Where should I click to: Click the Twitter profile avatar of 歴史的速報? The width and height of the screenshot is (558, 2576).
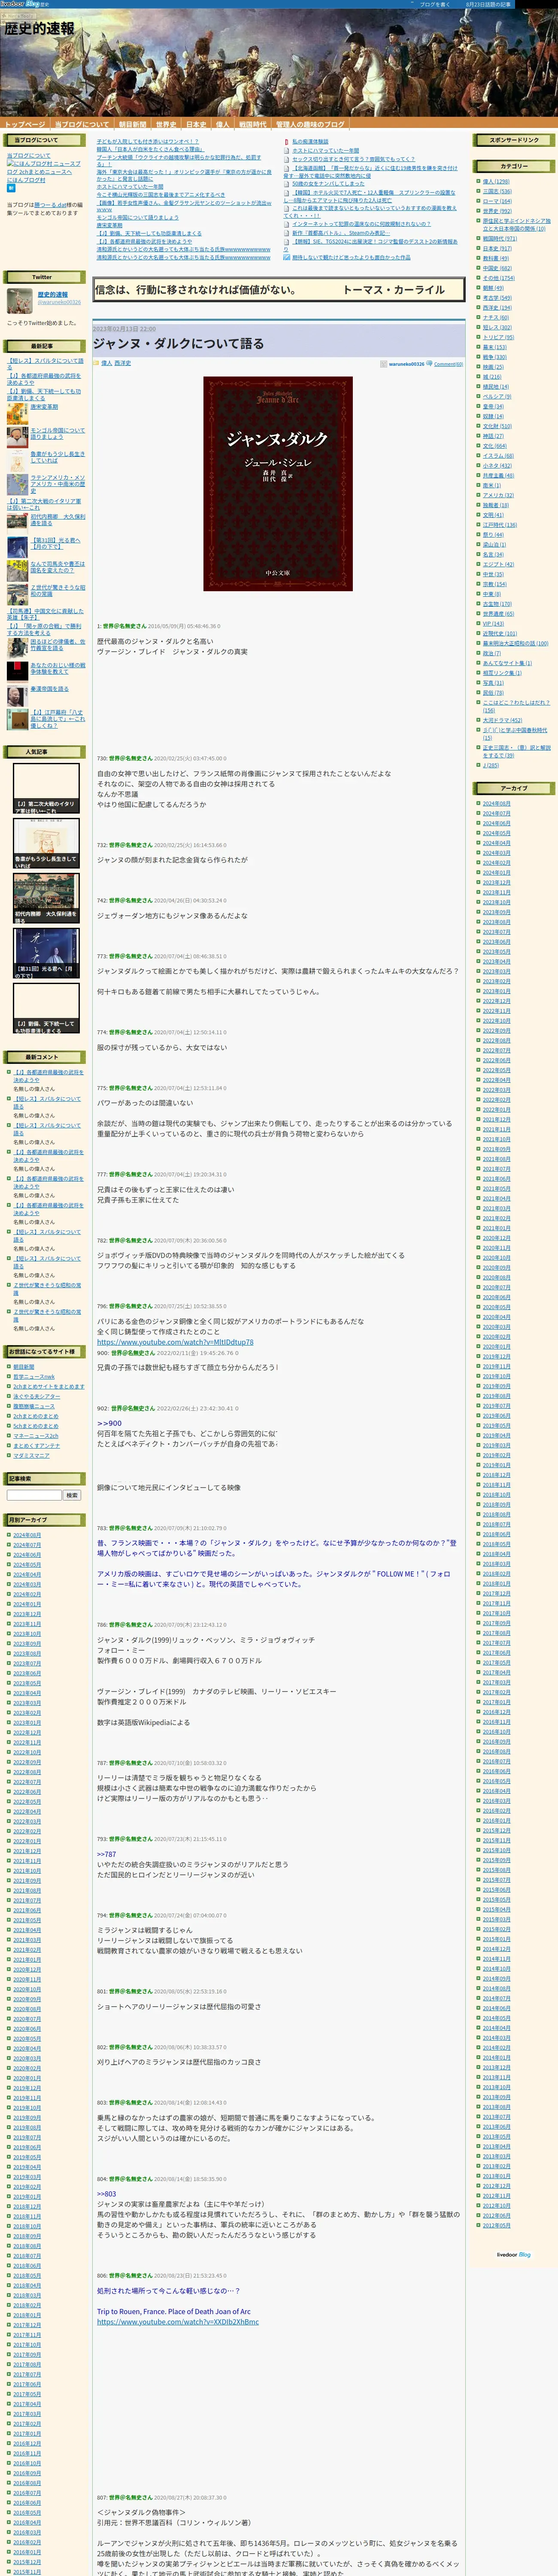click(x=20, y=300)
